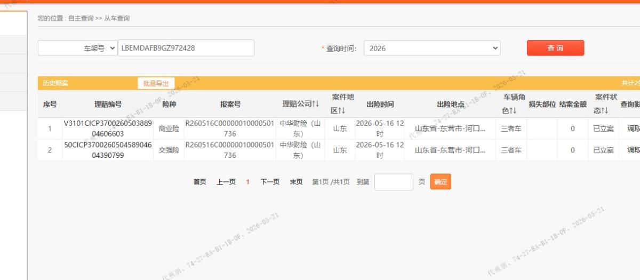Go to 首页 first page

point(199,182)
